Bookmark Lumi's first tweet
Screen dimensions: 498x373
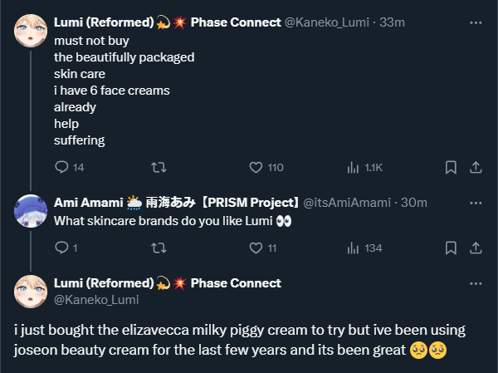tap(451, 167)
